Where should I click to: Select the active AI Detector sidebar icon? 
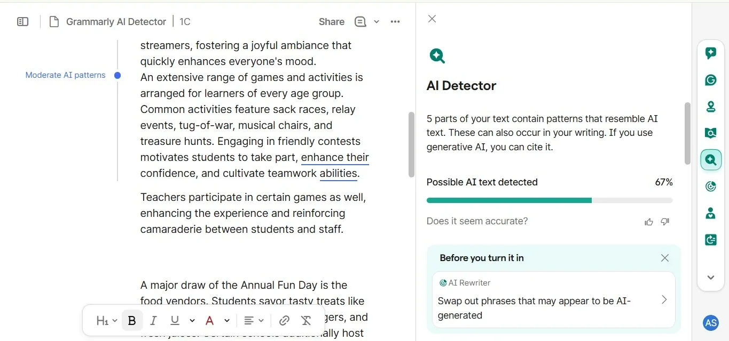(x=711, y=160)
